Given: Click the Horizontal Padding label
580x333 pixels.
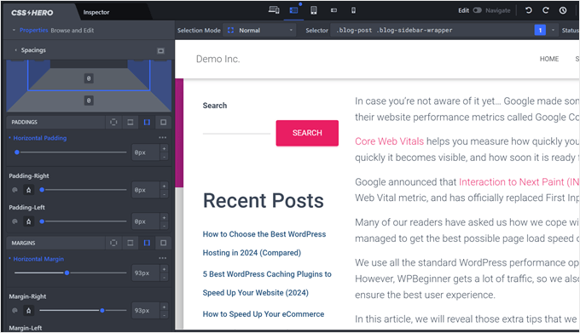Looking at the screenshot, I should tap(40, 138).
